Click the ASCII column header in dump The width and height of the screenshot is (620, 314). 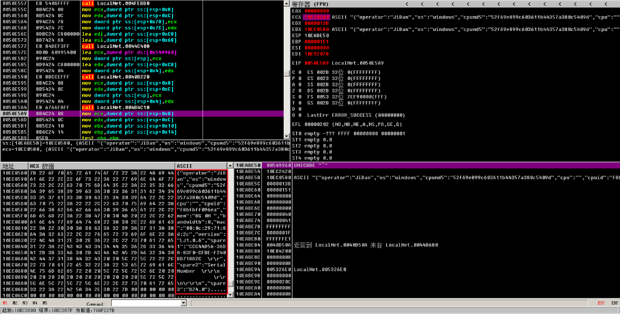202,166
